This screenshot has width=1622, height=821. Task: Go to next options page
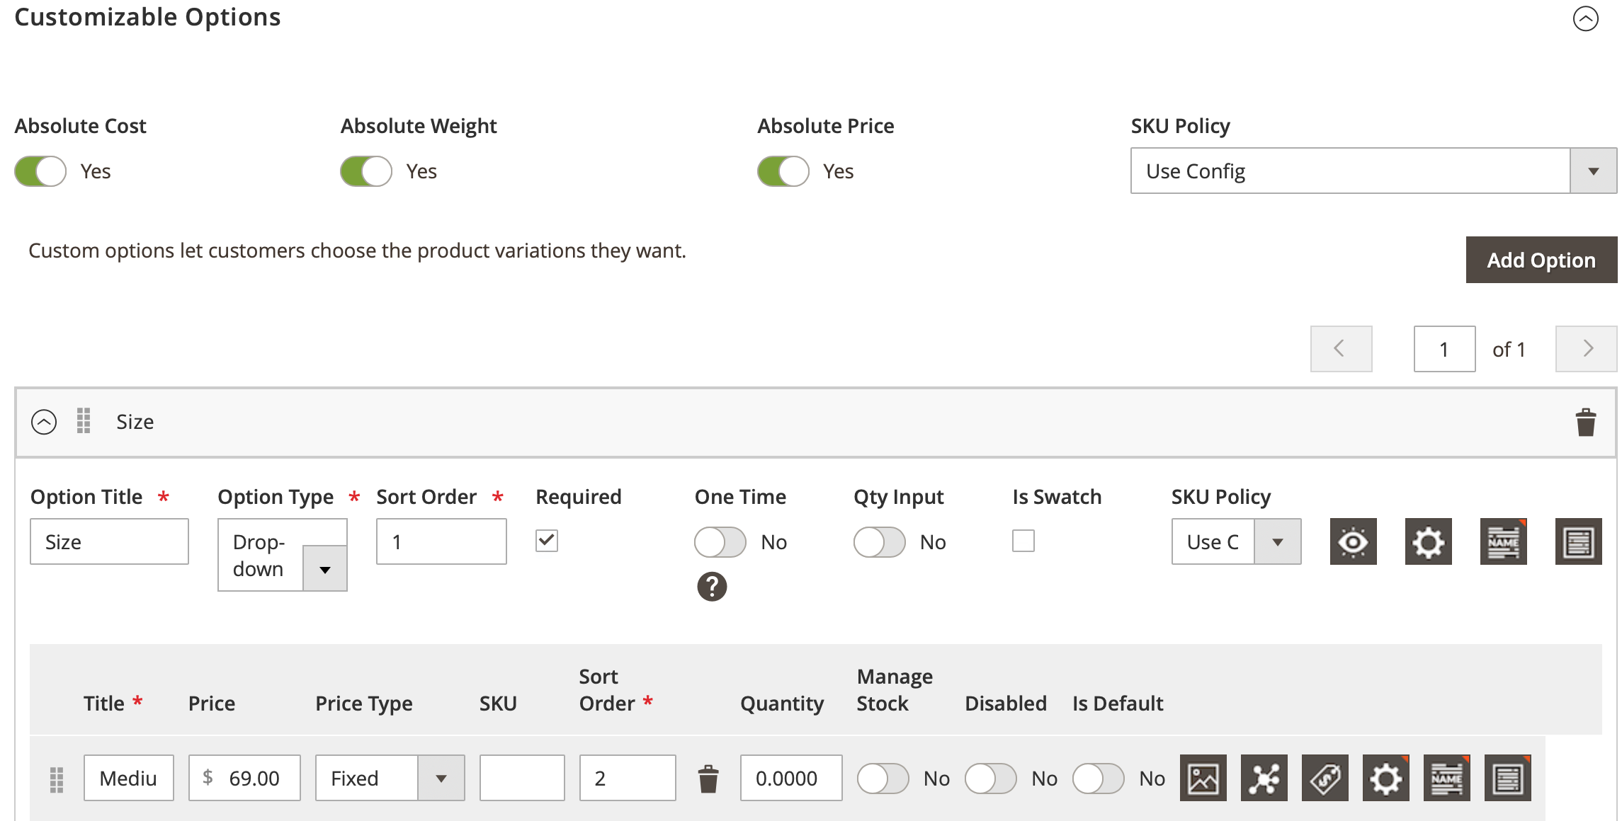click(x=1587, y=349)
